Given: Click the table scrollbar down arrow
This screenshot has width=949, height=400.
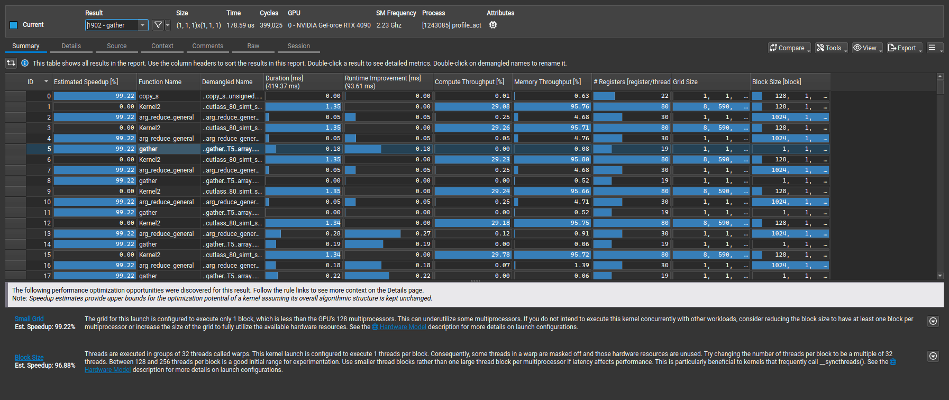Looking at the screenshot, I should coord(940,276).
